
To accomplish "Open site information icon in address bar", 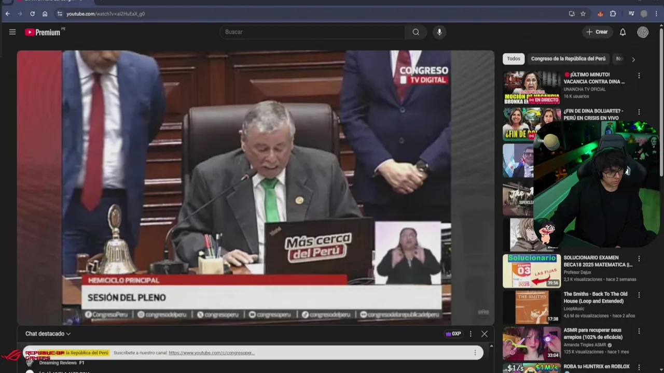I will point(60,14).
